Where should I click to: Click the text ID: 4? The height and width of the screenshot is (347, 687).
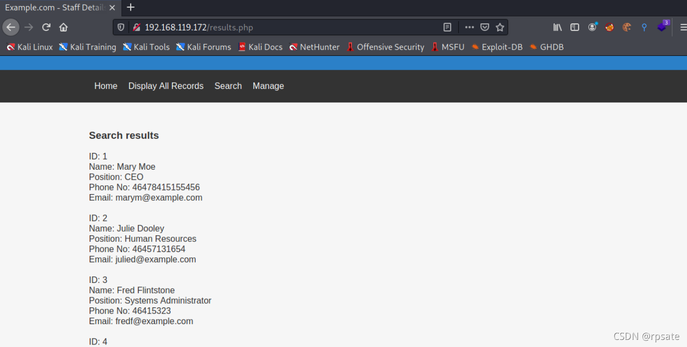click(98, 341)
